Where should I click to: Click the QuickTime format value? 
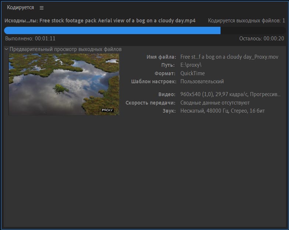(192, 73)
